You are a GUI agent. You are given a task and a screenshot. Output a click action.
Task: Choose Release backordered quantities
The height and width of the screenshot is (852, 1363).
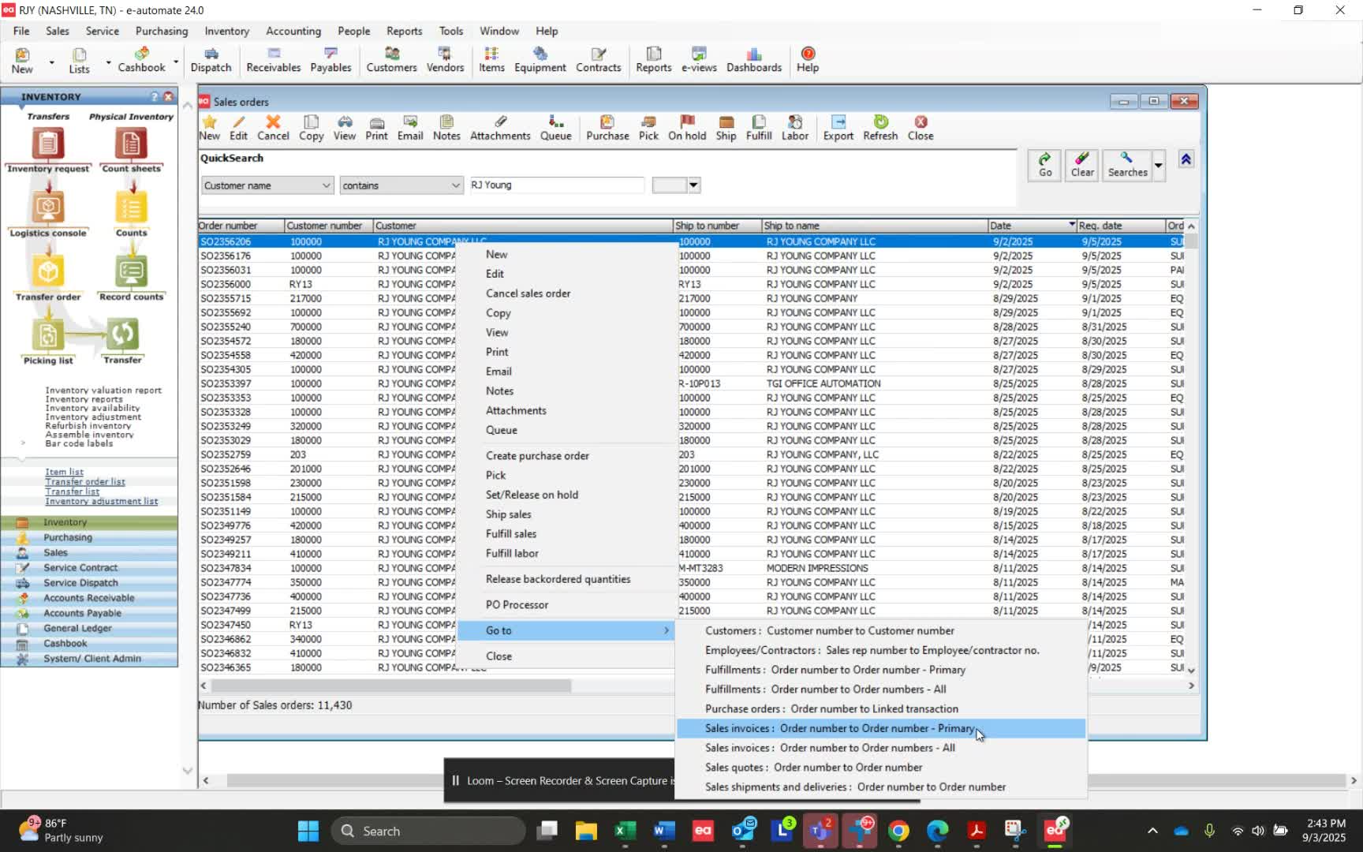[558, 579]
